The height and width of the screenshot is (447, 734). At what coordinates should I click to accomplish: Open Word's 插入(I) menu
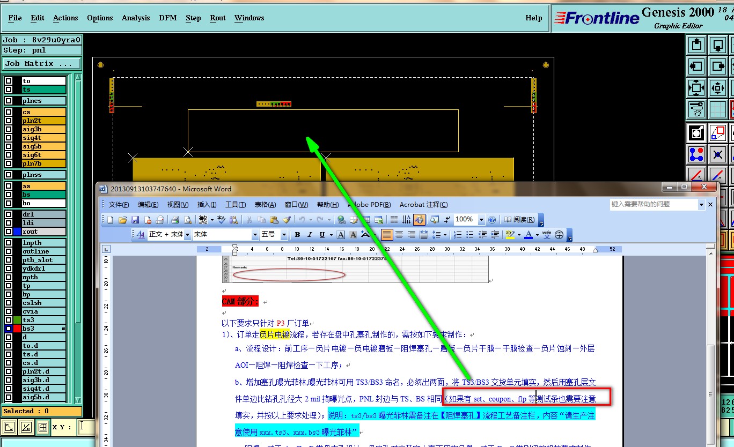207,205
